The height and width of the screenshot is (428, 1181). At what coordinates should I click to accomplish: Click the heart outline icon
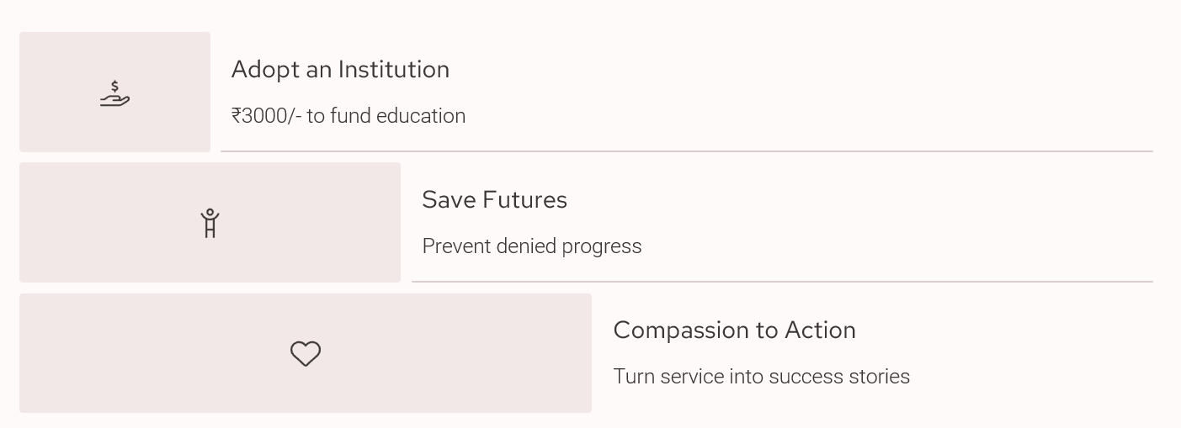click(306, 353)
